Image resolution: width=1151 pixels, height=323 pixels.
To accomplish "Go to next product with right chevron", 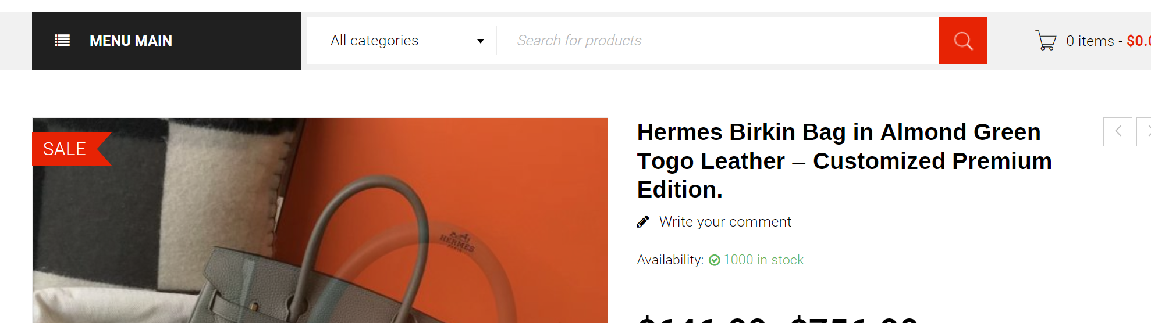I will pos(1145,132).
